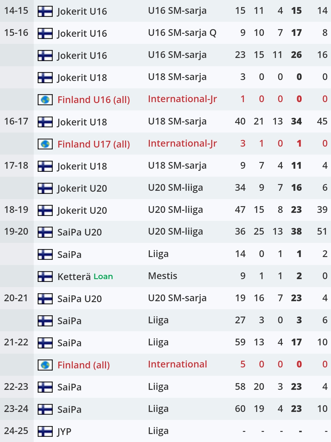Click the green Loan label
331x442 pixels.
coord(103,277)
